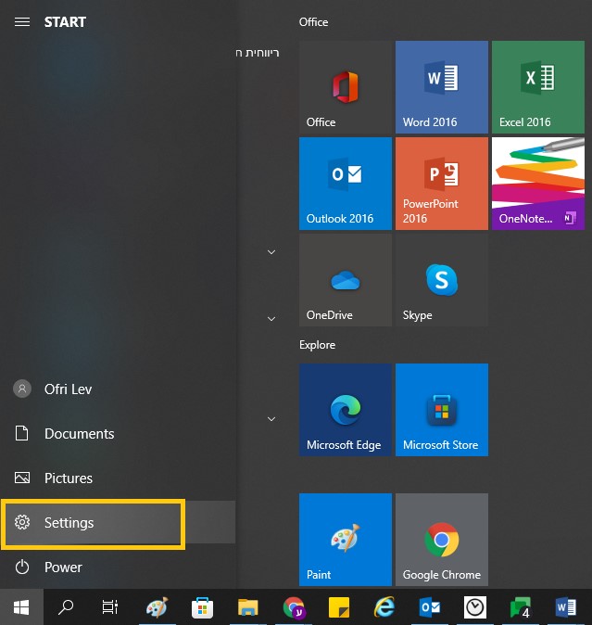Open the OneDrive tile
The height and width of the screenshot is (625, 592).
pos(346,280)
